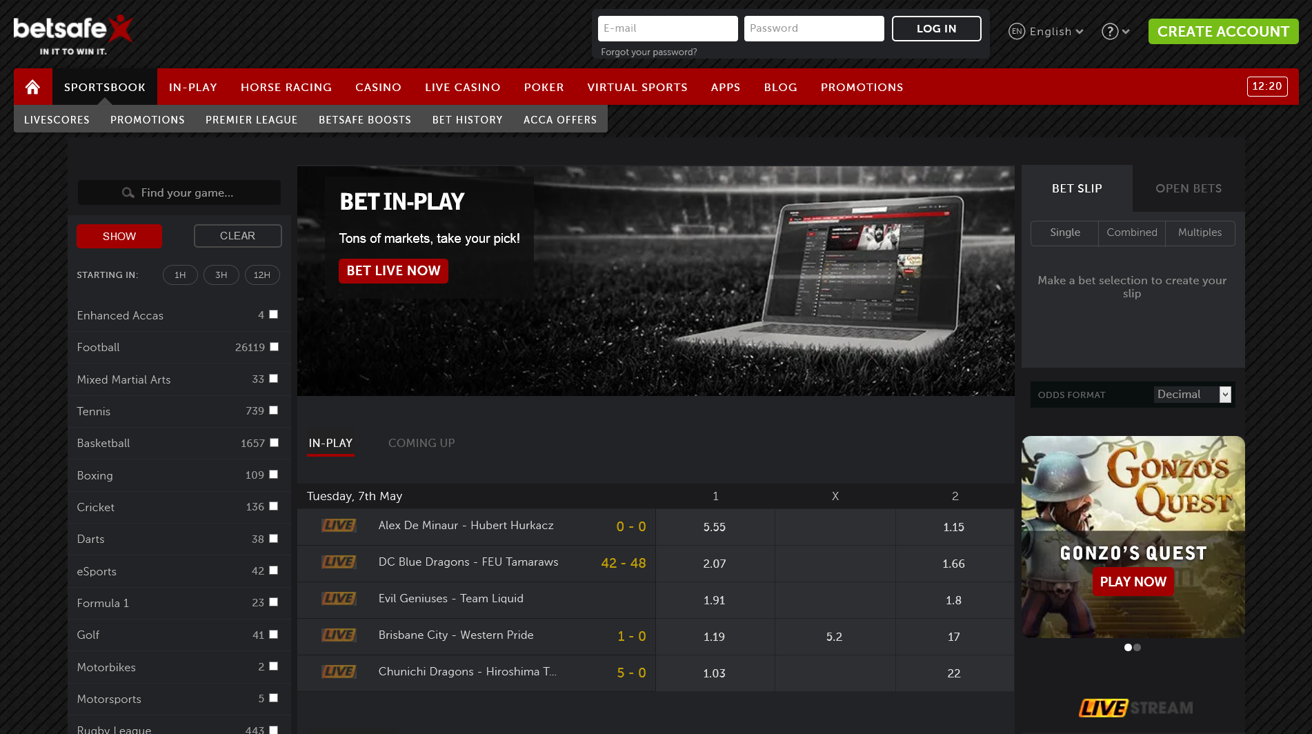Open Live Casino section
Viewport: 1312px width, 734px height.
point(463,87)
